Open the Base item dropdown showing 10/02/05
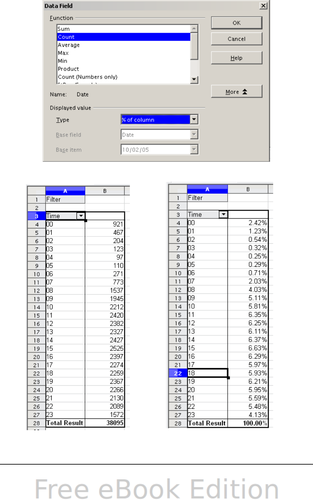This screenshot has height=500, width=313. [x=194, y=149]
